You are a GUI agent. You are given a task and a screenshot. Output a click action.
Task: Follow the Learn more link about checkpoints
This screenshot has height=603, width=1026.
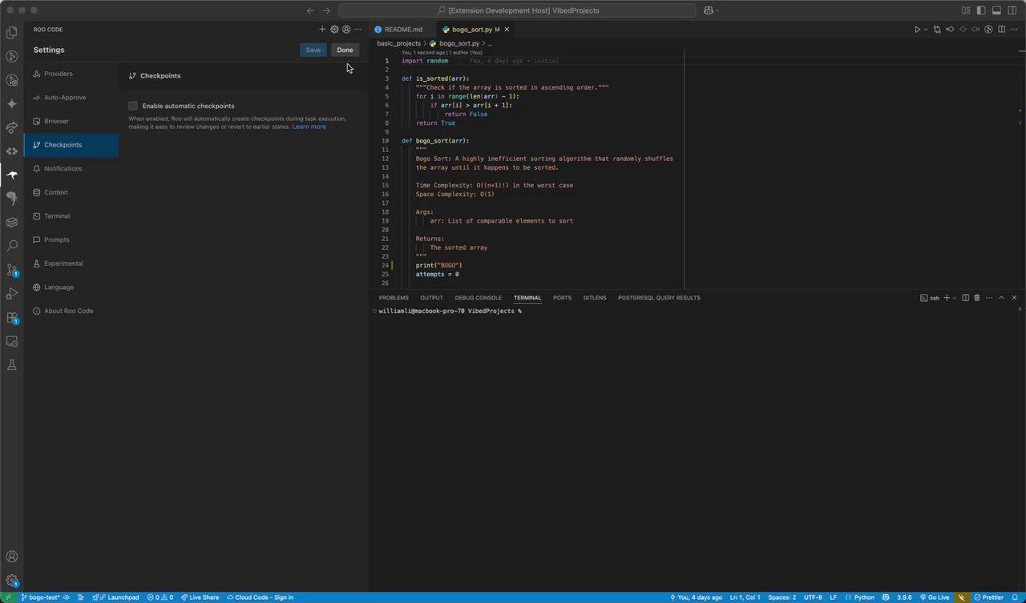coord(309,127)
